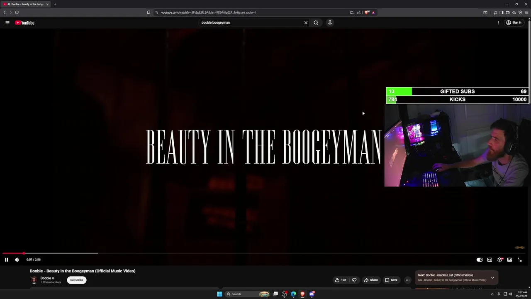
Task: Save the video to a playlist
Action: coord(391,280)
